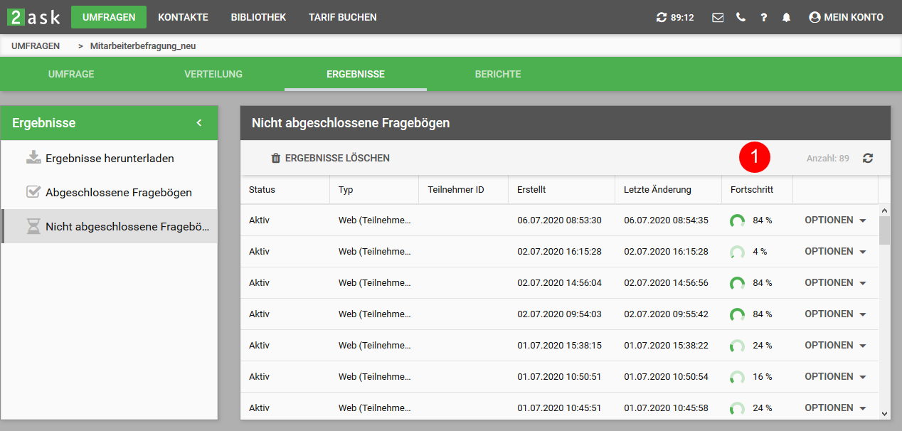Click ERGEBNISSE LÖSCHEN trash button

[x=330, y=158]
